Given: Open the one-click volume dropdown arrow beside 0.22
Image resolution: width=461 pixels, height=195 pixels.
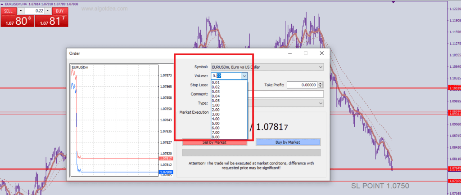Looking at the screenshot, I should [x=21, y=11].
